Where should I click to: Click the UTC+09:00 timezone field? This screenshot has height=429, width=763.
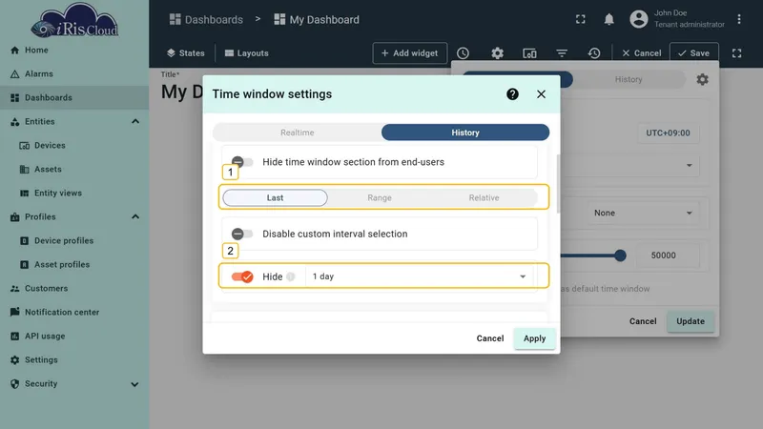click(x=669, y=133)
